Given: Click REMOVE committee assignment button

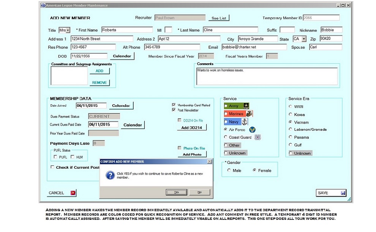Looking at the screenshot, I should pyautogui.click(x=100, y=83).
